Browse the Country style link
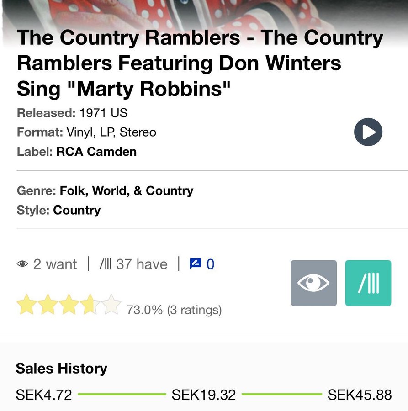The height and width of the screenshot is (411, 408). coord(77,210)
